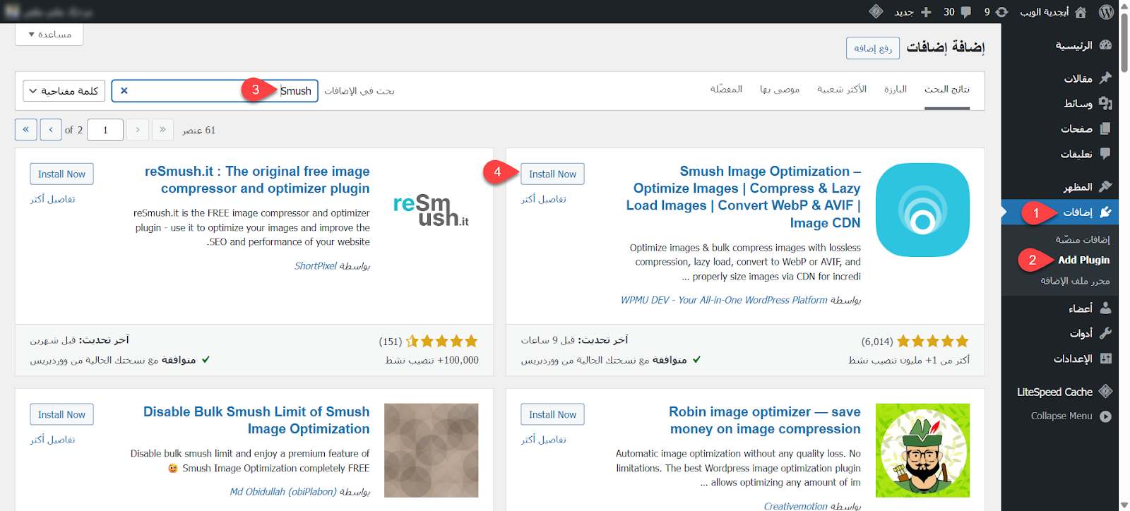Click the current page number field
The image size is (1130, 511).
coord(105,130)
